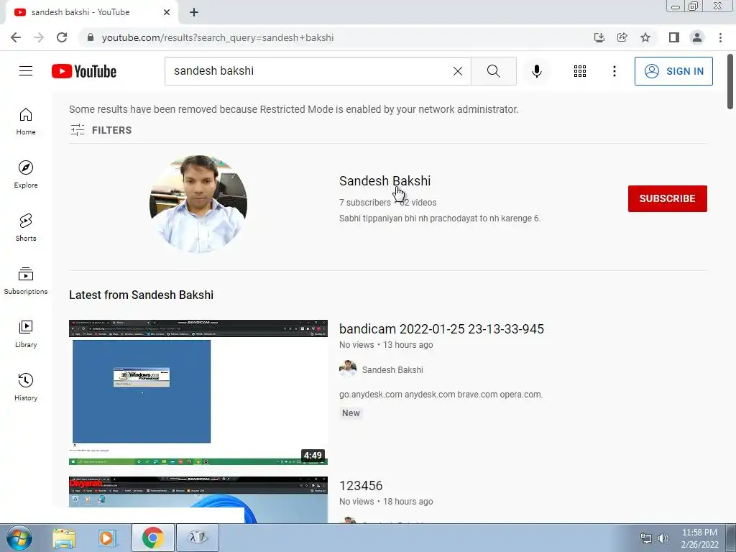The width and height of the screenshot is (736, 552).
Task: Click the page vertical scrollbar
Action: pos(730,82)
